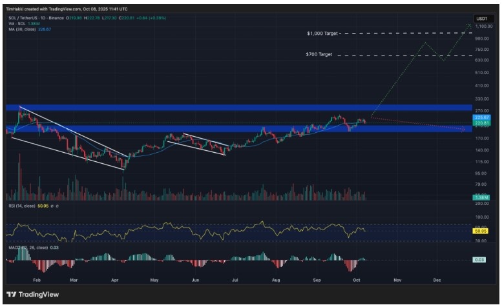This screenshot has width=502, height=305.
Task: Click the Mar label on time axis
Action: click(74, 280)
